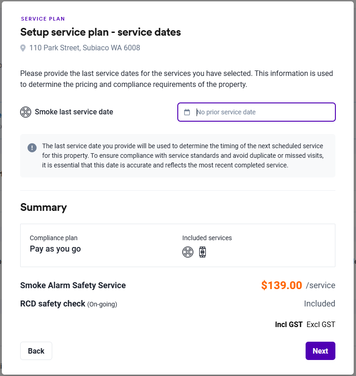Viewport: 356px width, 376px height.
Task: Click the Smoke last service date label
Action: [74, 112]
